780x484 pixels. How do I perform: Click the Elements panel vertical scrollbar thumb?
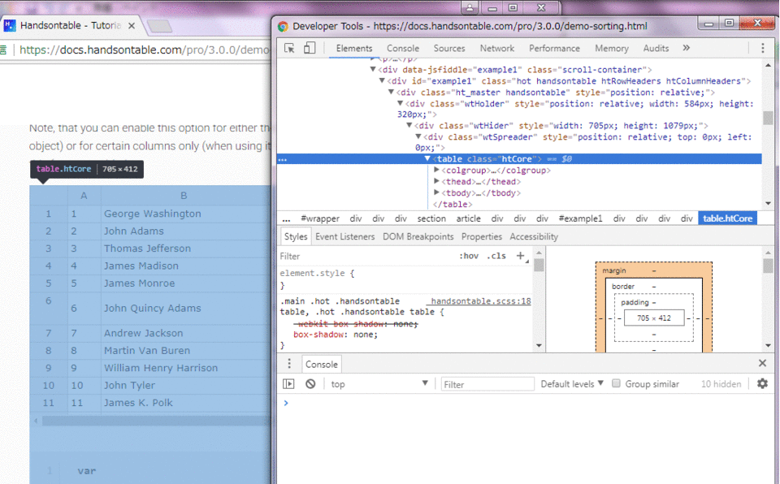coord(768,118)
